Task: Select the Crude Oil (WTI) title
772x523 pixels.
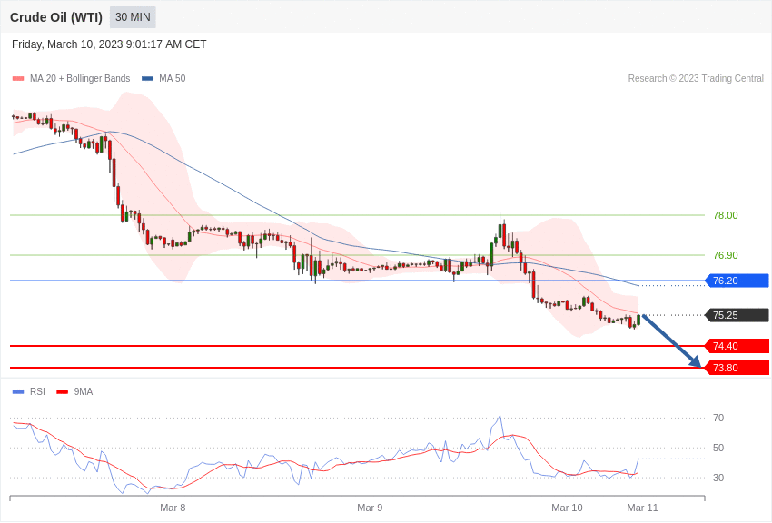Action: [x=56, y=17]
